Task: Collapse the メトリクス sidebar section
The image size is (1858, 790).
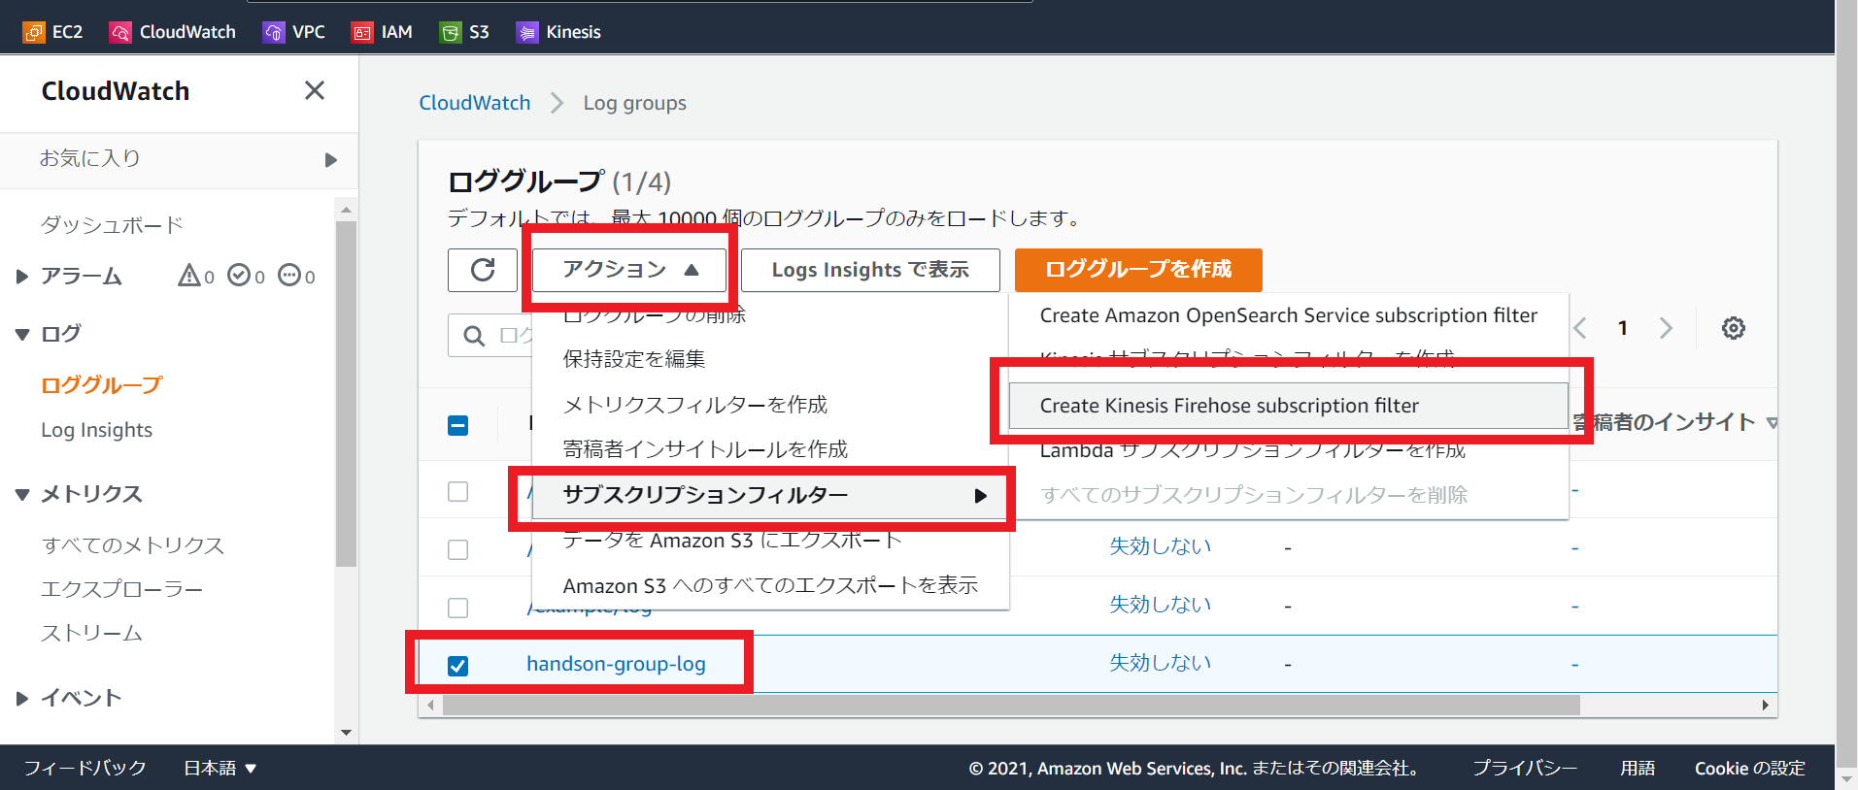Action: click(22, 495)
